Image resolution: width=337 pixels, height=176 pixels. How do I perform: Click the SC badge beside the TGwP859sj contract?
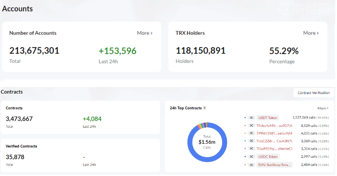click(251, 149)
